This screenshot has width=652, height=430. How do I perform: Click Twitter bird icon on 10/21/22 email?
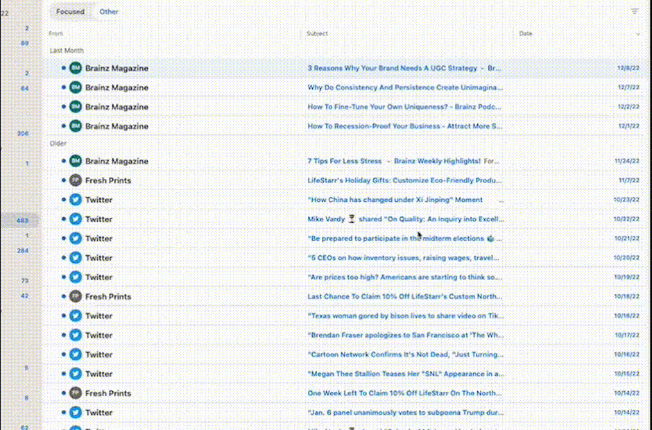(76, 239)
